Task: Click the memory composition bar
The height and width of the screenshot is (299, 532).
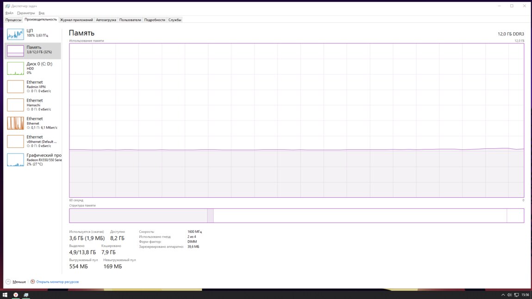Action: coord(296,215)
